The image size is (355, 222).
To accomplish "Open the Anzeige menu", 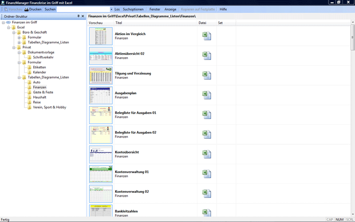I will (x=170, y=9).
